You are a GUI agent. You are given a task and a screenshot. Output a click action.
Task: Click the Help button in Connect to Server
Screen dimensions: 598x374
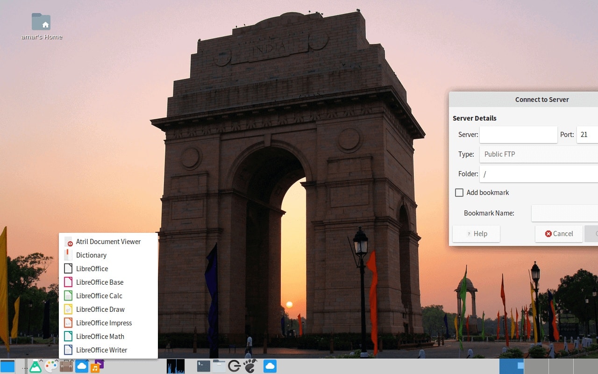477,234
